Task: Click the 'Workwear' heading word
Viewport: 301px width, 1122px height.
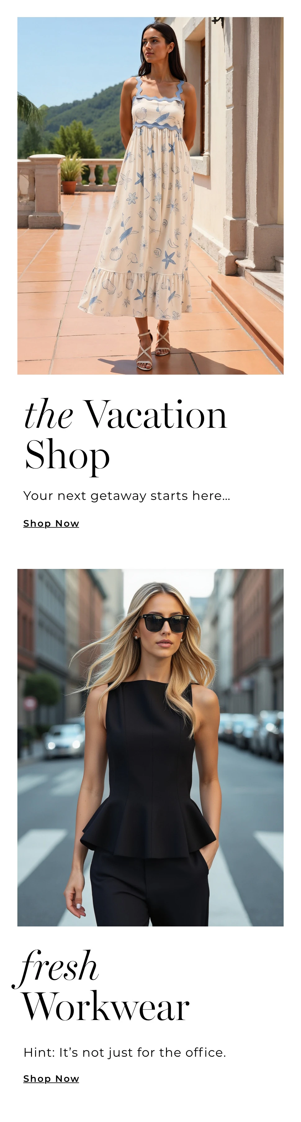Action: [106, 1007]
